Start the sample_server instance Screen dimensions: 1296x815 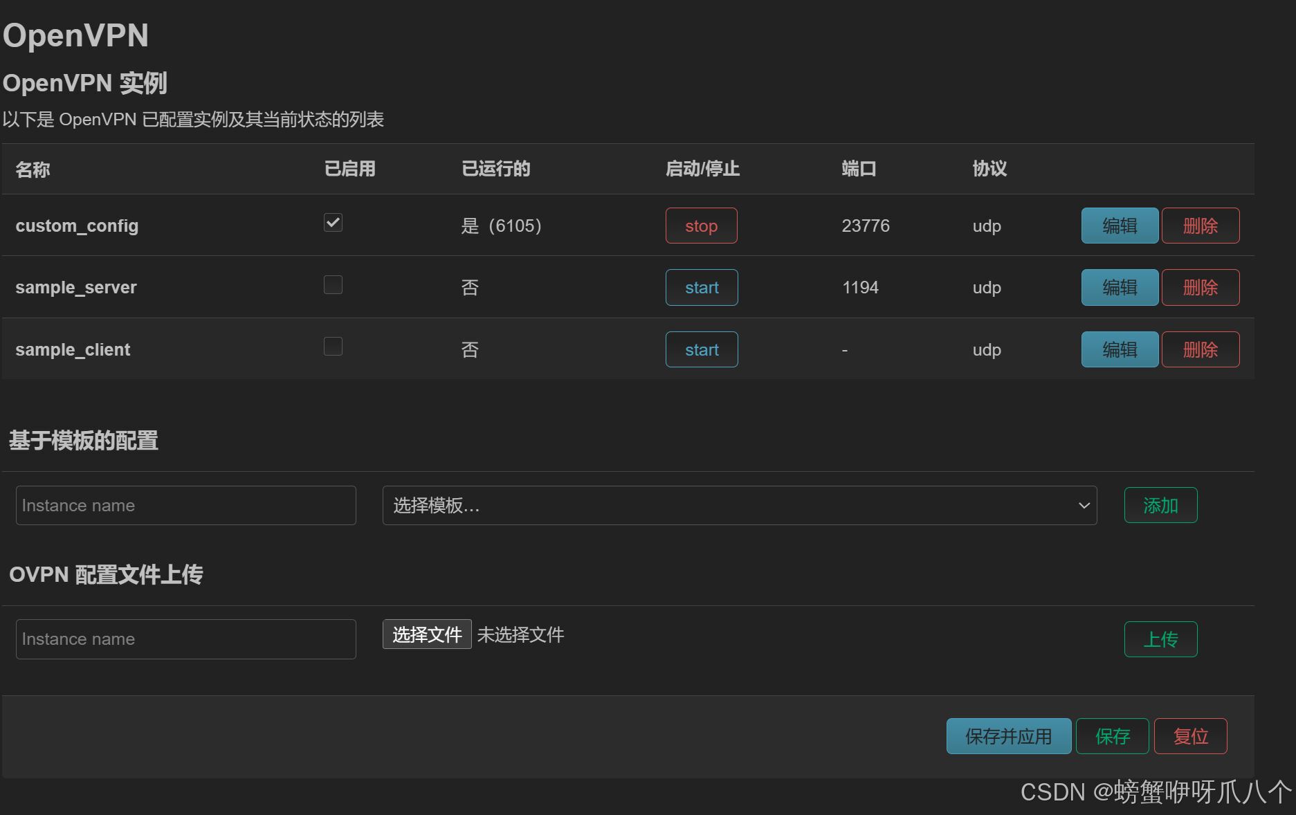coord(702,287)
